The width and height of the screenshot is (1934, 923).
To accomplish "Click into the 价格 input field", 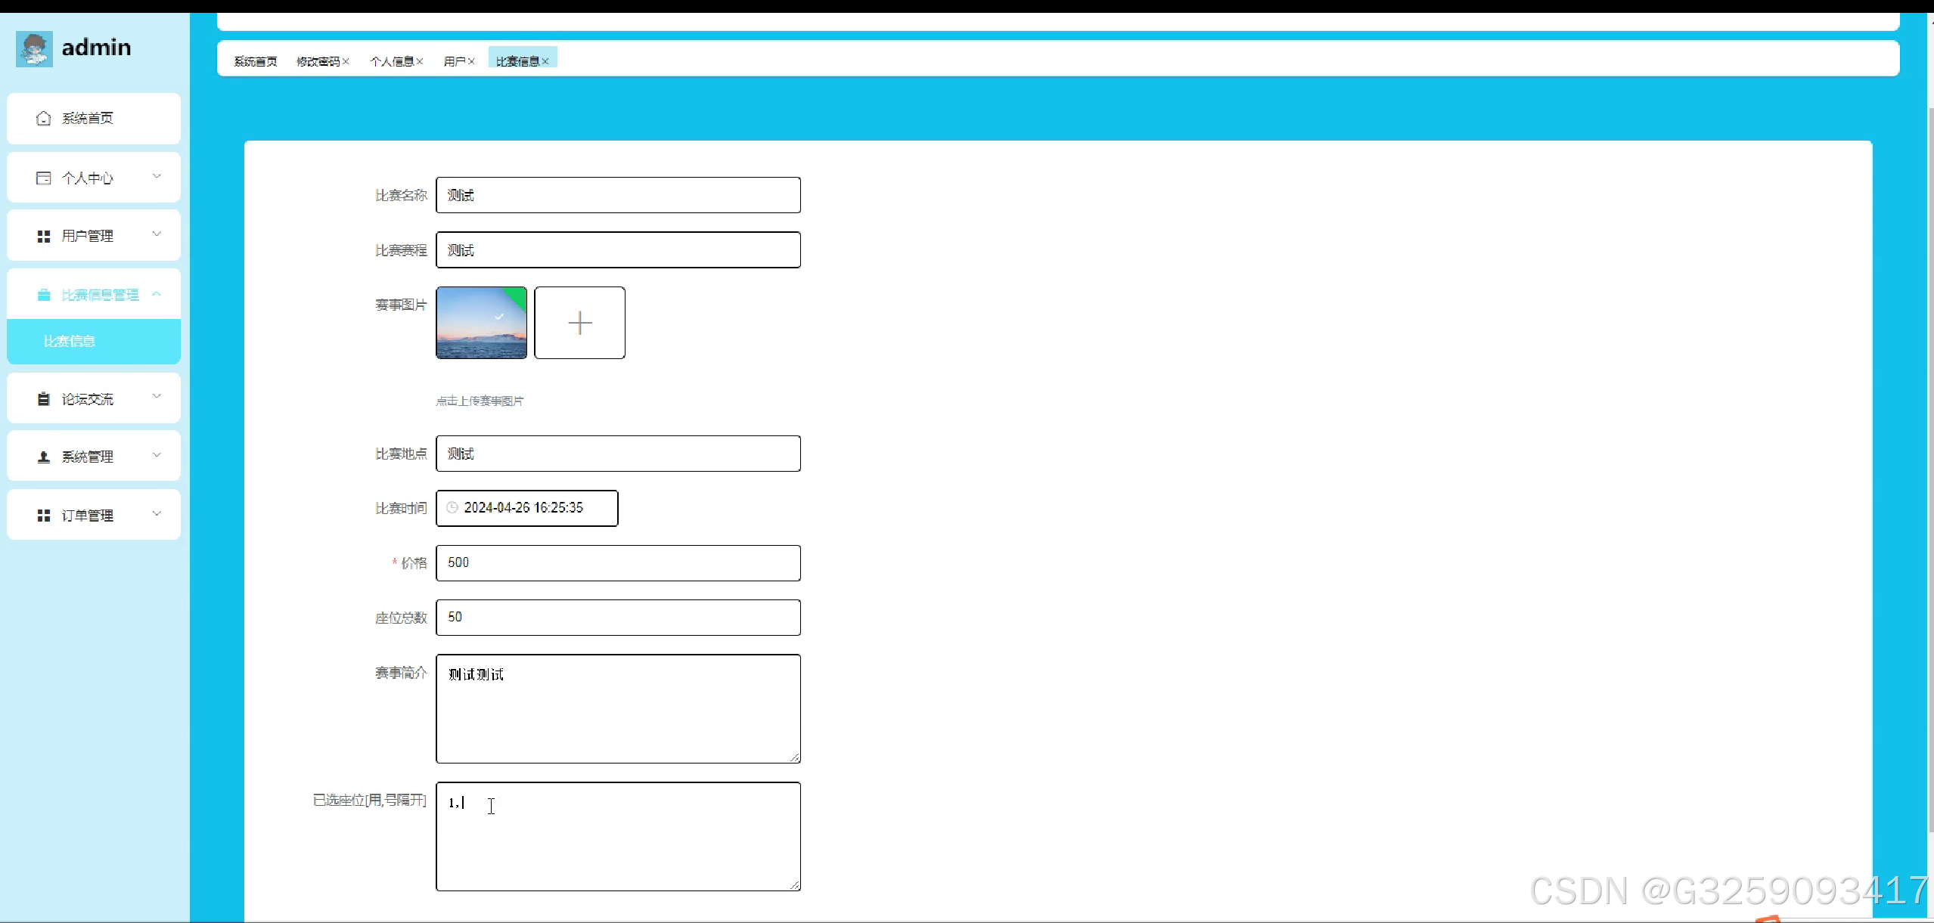I will (618, 563).
